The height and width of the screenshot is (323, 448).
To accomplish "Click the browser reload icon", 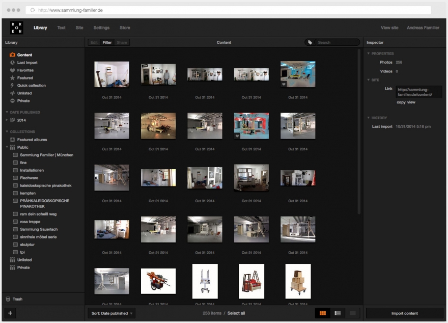I will (33, 10).
